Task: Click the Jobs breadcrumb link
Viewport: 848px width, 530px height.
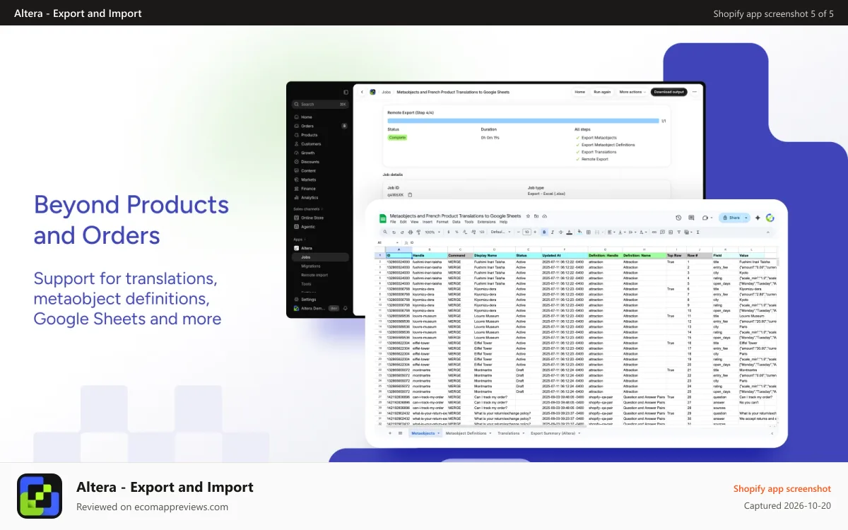Action: pyautogui.click(x=387, y=92)
